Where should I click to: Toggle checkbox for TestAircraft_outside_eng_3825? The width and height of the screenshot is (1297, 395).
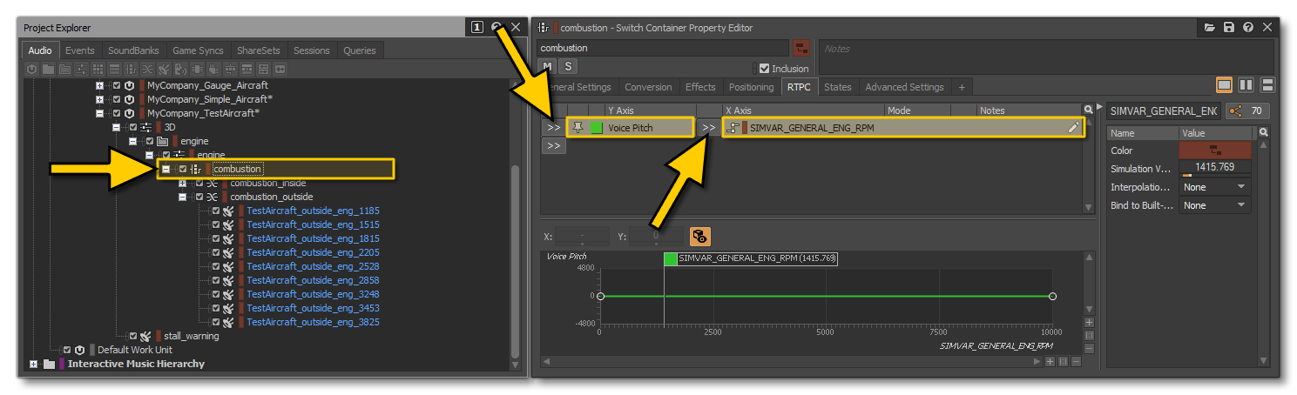pos(216,322)
